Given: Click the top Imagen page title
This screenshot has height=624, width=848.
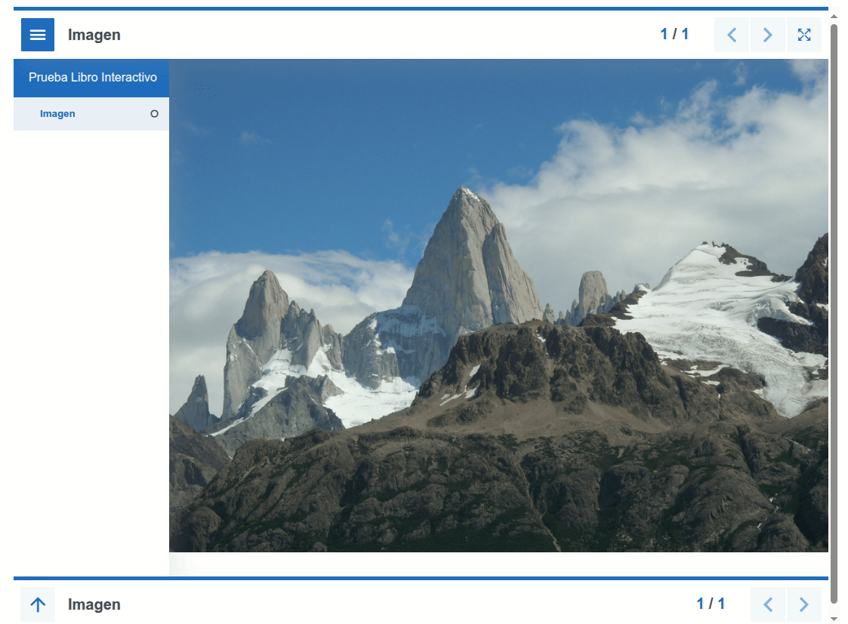Looking at the screenshot, I should (x=94, y=35).
